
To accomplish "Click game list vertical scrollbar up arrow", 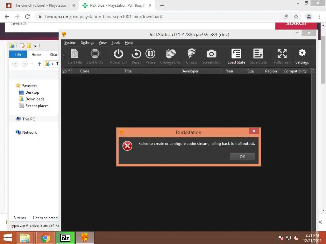I will pyautogui.click(x=313, y=70).
